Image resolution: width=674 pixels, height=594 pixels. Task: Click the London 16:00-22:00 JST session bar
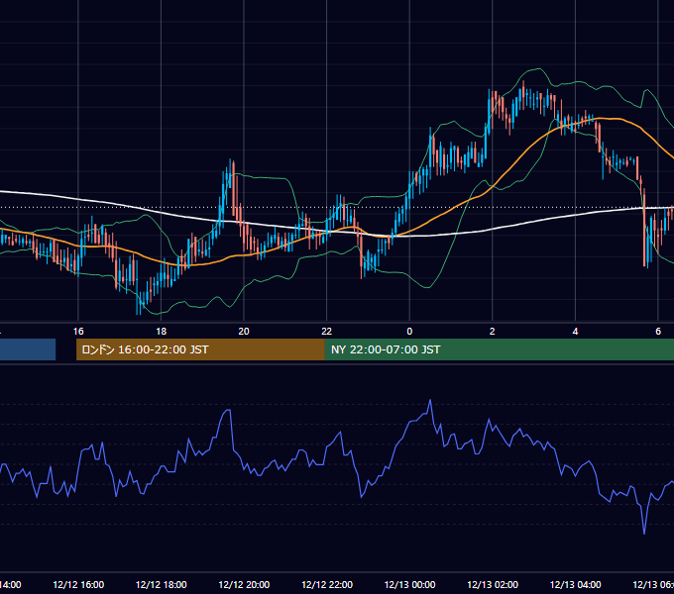coord(200,349)
